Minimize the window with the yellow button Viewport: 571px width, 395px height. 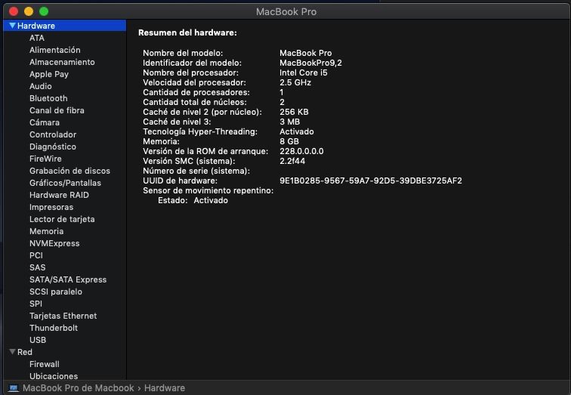click(x=29, y=11)
